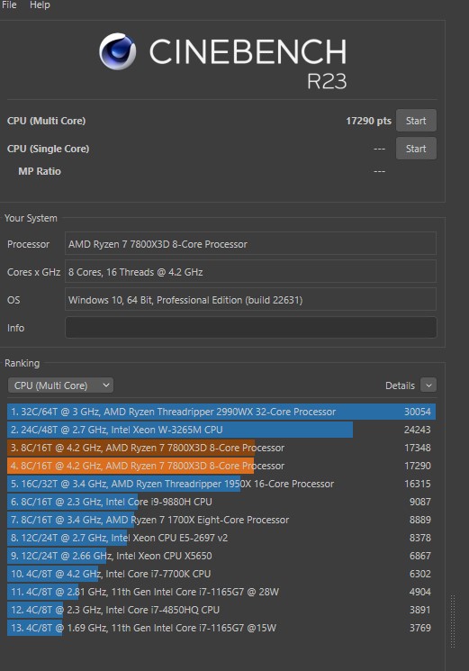
Task: Select the Threadripper 1950X ranking row
Action: coord(221,484)
